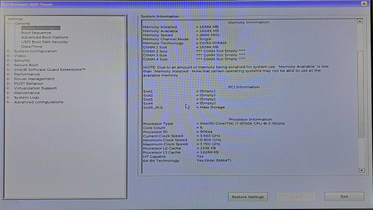Click Current Clock Speed 3.663 GHz

210,135
